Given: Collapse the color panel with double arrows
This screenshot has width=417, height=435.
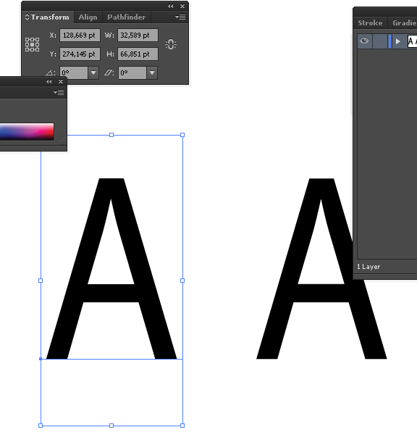Looking at the screenshot, I should [49, 81].
